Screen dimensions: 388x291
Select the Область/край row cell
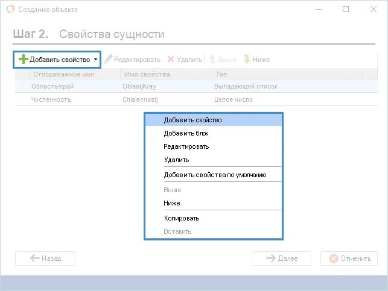(52, 86)
